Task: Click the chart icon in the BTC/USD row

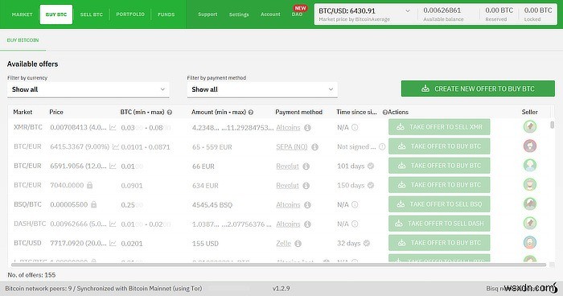Action: tap(113, 244)
